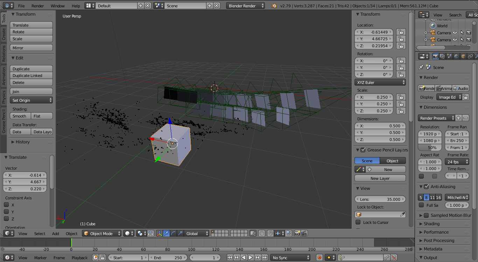This screenshot has width=478, height=262.
Task: Check the Constraint Axis Y checkbox
Action: [x=6, y=212]
